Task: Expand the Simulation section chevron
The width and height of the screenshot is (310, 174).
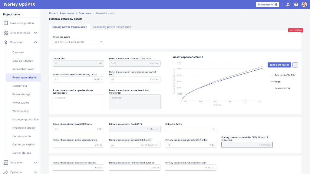Action: [36, 163]
